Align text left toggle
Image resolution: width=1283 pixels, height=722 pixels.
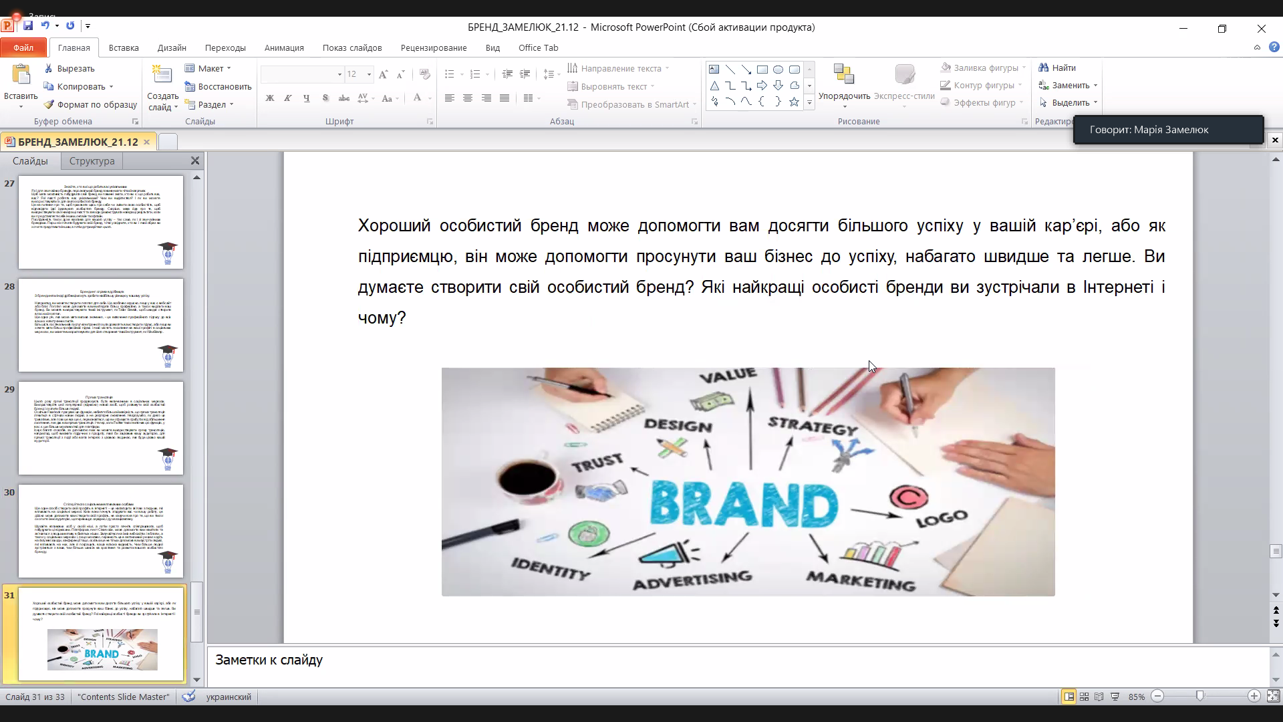[x=450, y=98]
